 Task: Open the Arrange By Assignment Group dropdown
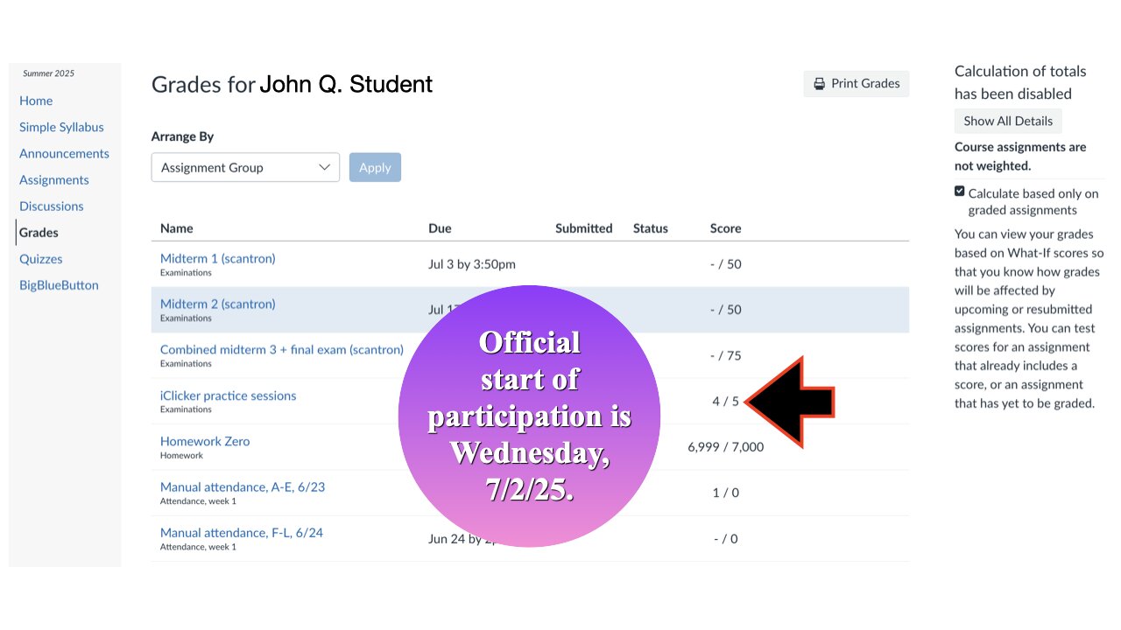click(245, 167)
